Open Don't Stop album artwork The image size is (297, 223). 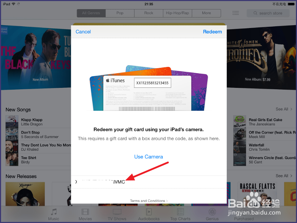coord(12,134)
